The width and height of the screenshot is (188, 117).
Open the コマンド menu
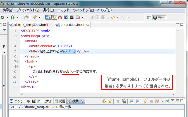[63, 10]
